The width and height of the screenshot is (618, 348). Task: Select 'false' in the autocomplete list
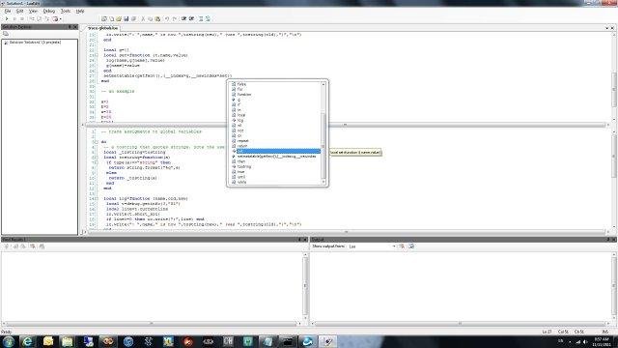point(241,84)
